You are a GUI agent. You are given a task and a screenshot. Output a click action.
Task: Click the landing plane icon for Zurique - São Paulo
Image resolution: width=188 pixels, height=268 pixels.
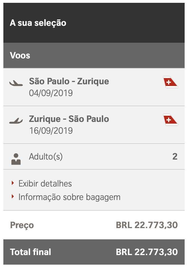[x=16, y=121]
